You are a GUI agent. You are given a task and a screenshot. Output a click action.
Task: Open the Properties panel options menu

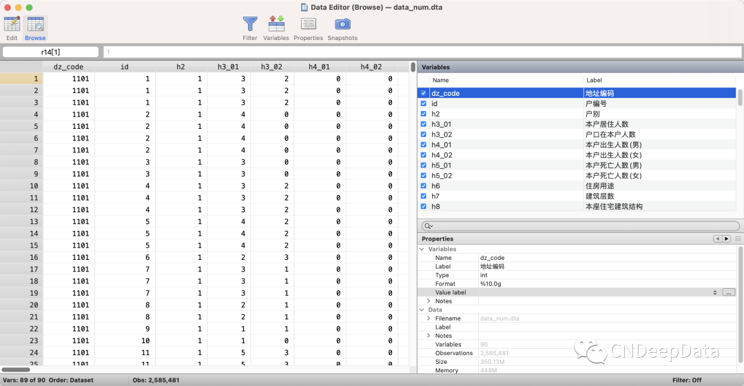tap(738, 238)
